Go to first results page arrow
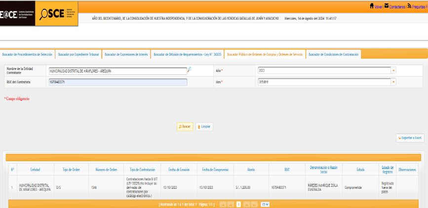Image resolution: width=428 pixels, height=208 pixels. (x=223, y=204)
